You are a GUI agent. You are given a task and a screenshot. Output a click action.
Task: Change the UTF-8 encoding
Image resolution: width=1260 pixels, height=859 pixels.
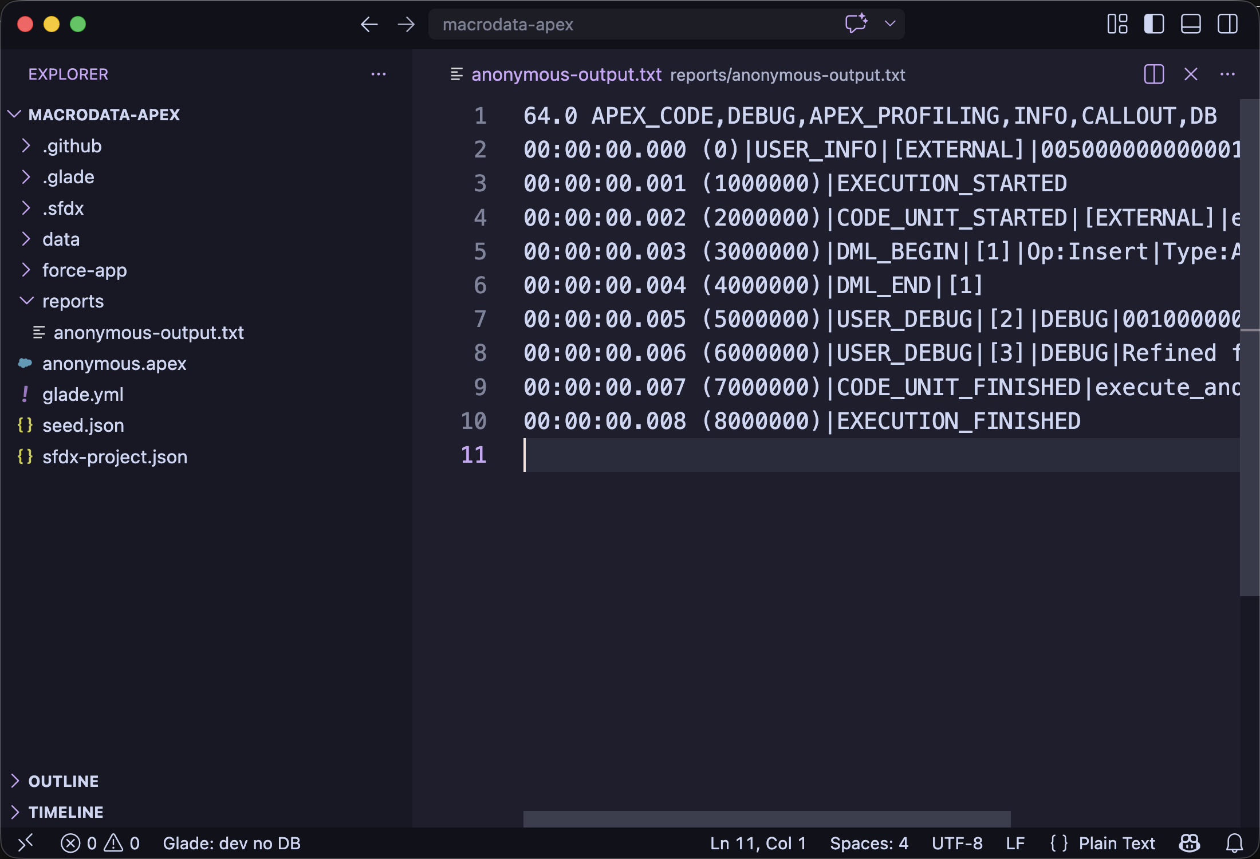coord(957,843)
